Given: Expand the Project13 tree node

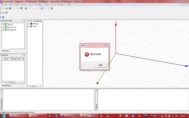Looking at the screenshot, I should (x=3, y=30).
